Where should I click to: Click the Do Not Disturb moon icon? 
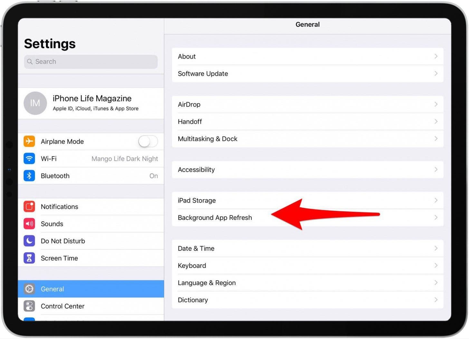tap(29, 241)
